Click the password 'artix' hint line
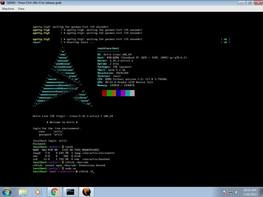The image size is (263, 197). [x=51, y=135]
